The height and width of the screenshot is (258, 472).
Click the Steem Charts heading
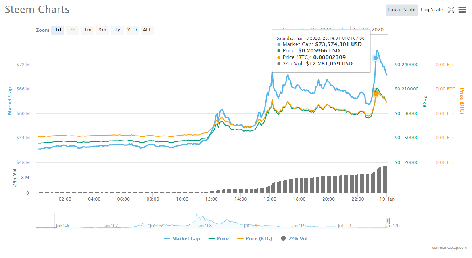(x=37, y=10)
